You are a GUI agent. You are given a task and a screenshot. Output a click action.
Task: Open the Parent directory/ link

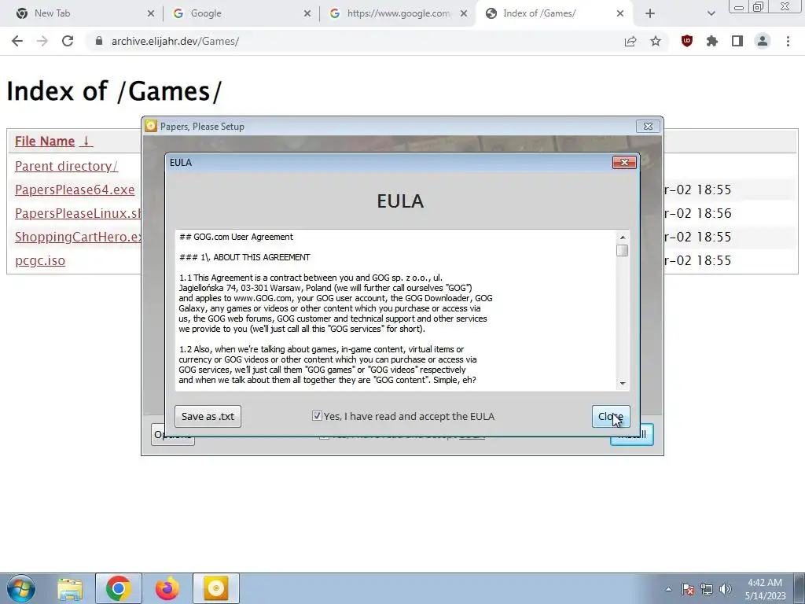(x=66, y=166)
